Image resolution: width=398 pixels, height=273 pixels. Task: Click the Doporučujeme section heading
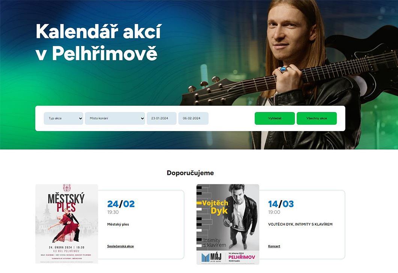[x=190, y=173]
